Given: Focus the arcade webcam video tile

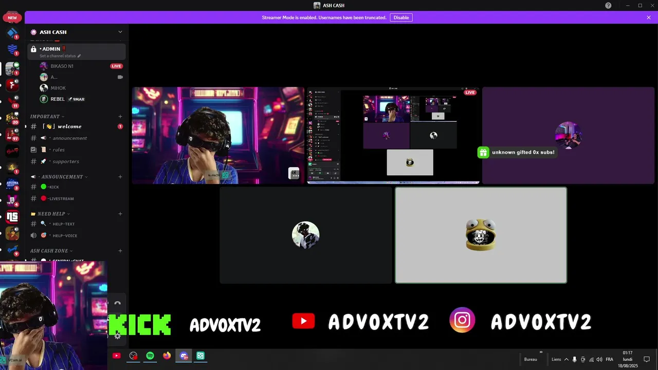Looking at the screenshot, I should pyautogui.click(x=218, y=135).
